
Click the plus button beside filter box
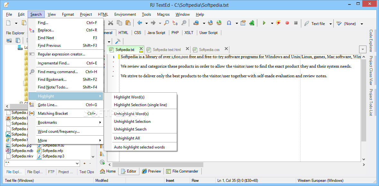pyautogui.click(x=84, y=163)
